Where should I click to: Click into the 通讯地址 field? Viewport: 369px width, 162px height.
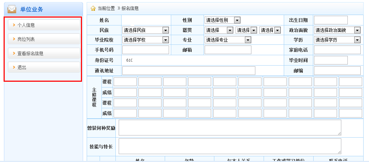[189, 71]
